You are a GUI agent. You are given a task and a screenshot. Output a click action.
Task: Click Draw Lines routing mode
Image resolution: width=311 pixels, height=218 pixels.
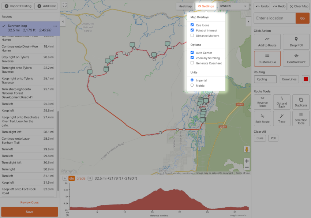coord(289,79)
